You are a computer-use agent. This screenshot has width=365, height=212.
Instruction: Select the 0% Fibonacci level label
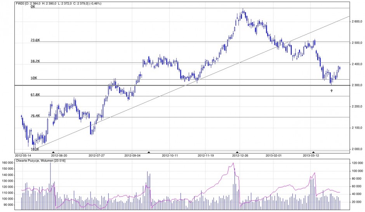click(x=33, y=7)
